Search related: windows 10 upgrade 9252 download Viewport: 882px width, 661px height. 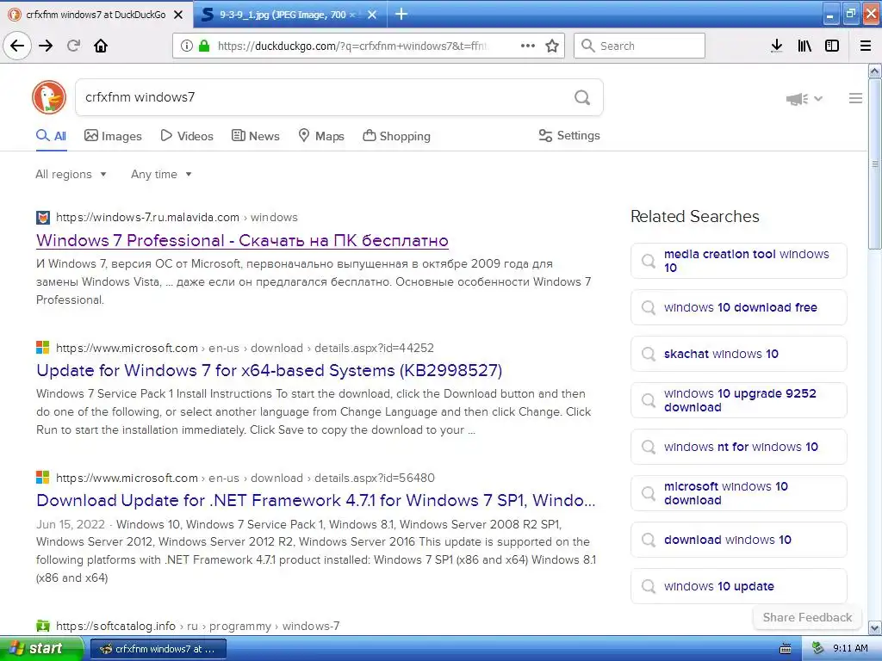[738, 400]
